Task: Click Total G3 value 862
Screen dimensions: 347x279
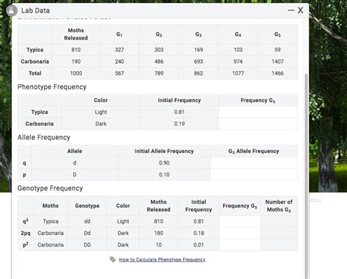Action: coord(198,73)
